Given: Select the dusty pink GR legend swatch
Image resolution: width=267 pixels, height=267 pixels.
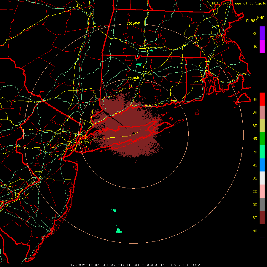Looking at the screenshot, I should click(262, 112).
